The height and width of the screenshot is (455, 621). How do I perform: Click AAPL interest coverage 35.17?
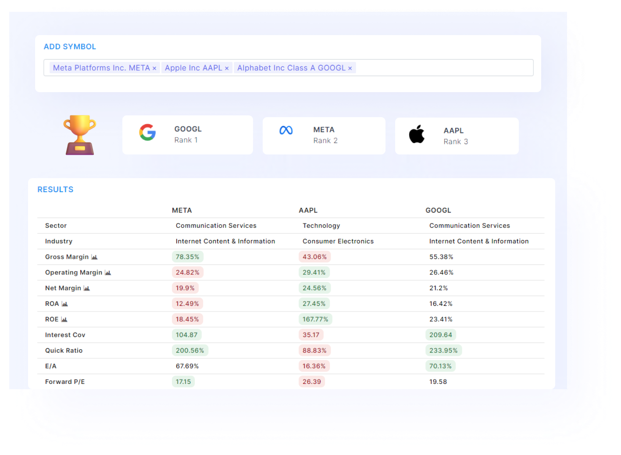click(311, 335)
